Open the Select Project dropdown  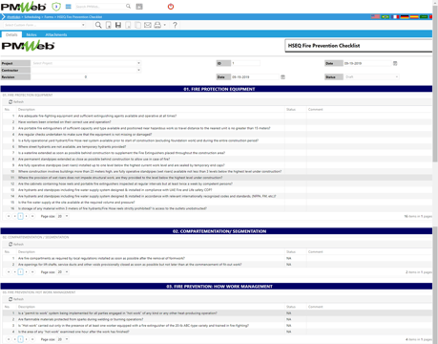86,63
